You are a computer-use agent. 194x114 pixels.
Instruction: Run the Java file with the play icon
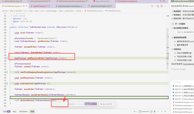(152, 6)
